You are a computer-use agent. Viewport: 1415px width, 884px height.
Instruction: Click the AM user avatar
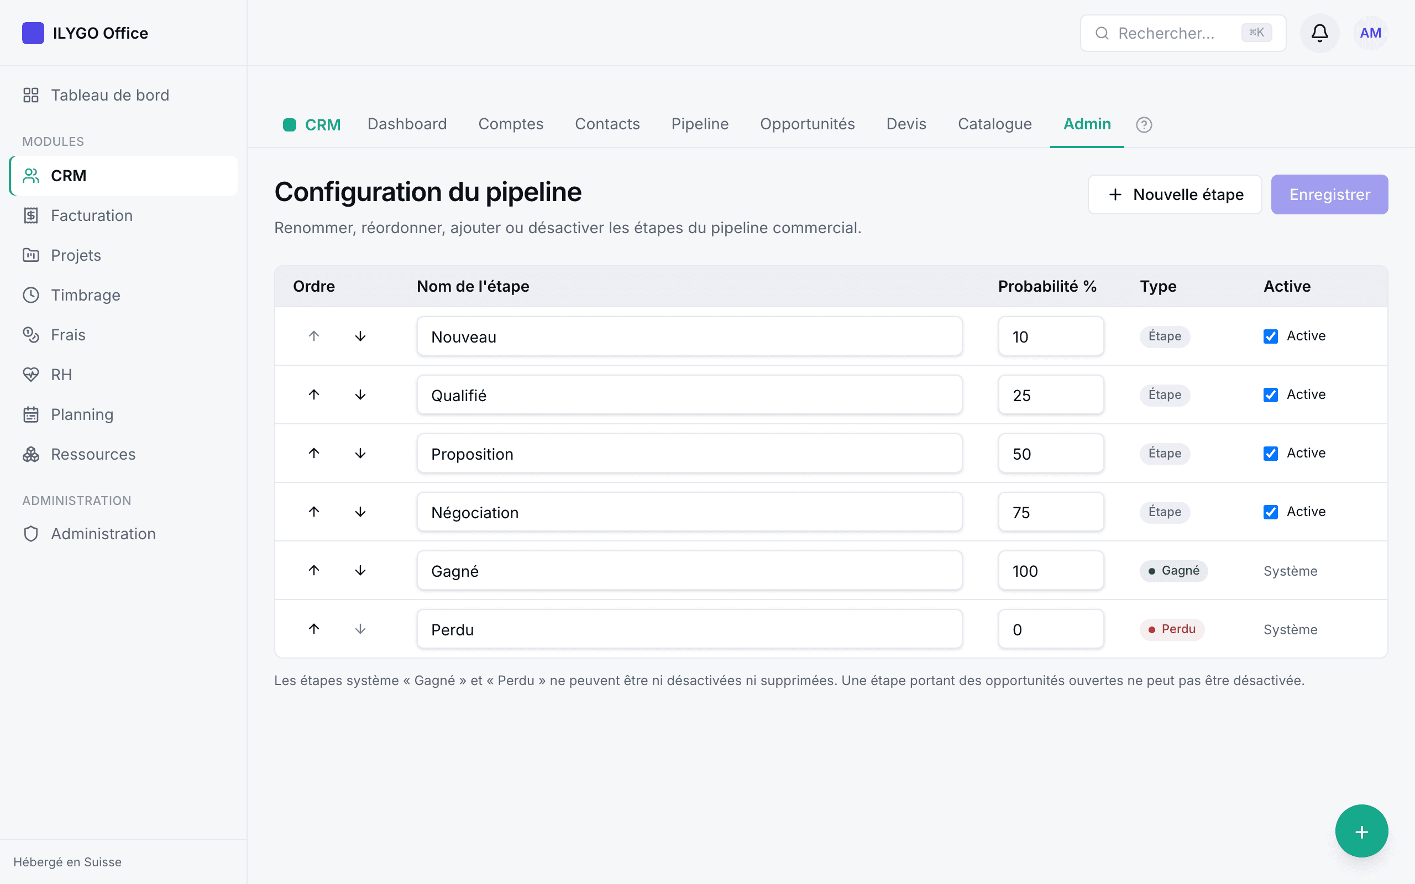(x=1370, y=33)
